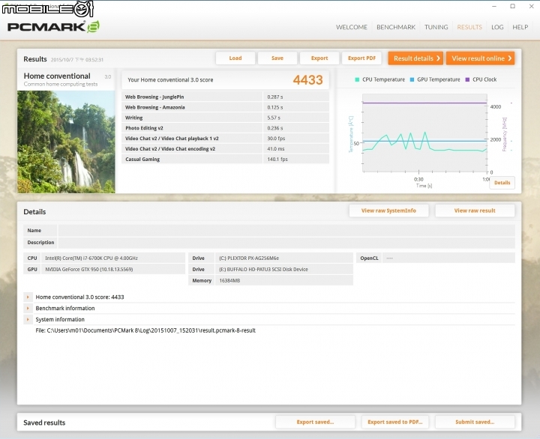This screenshot has width=540, height=439.
Task: Export saved results to PDF
Action: pos(395,422)
